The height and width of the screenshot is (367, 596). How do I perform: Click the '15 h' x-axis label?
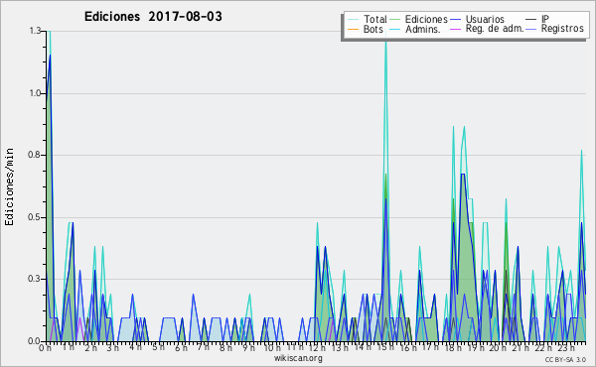(385, 347)
